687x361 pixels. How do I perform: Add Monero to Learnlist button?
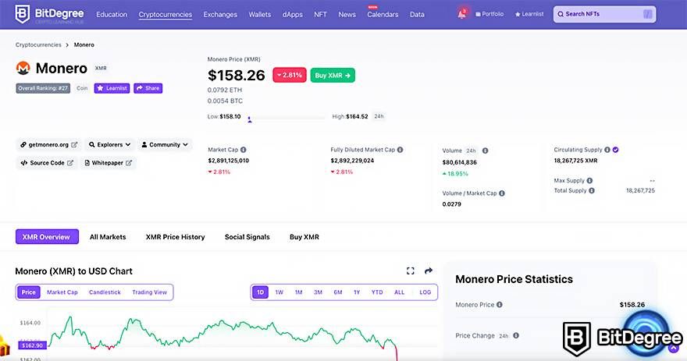pos(112,88)
